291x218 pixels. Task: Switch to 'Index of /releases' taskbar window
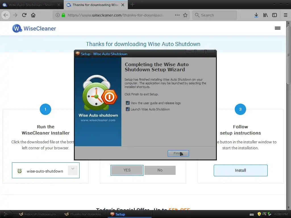coord(38,214)
